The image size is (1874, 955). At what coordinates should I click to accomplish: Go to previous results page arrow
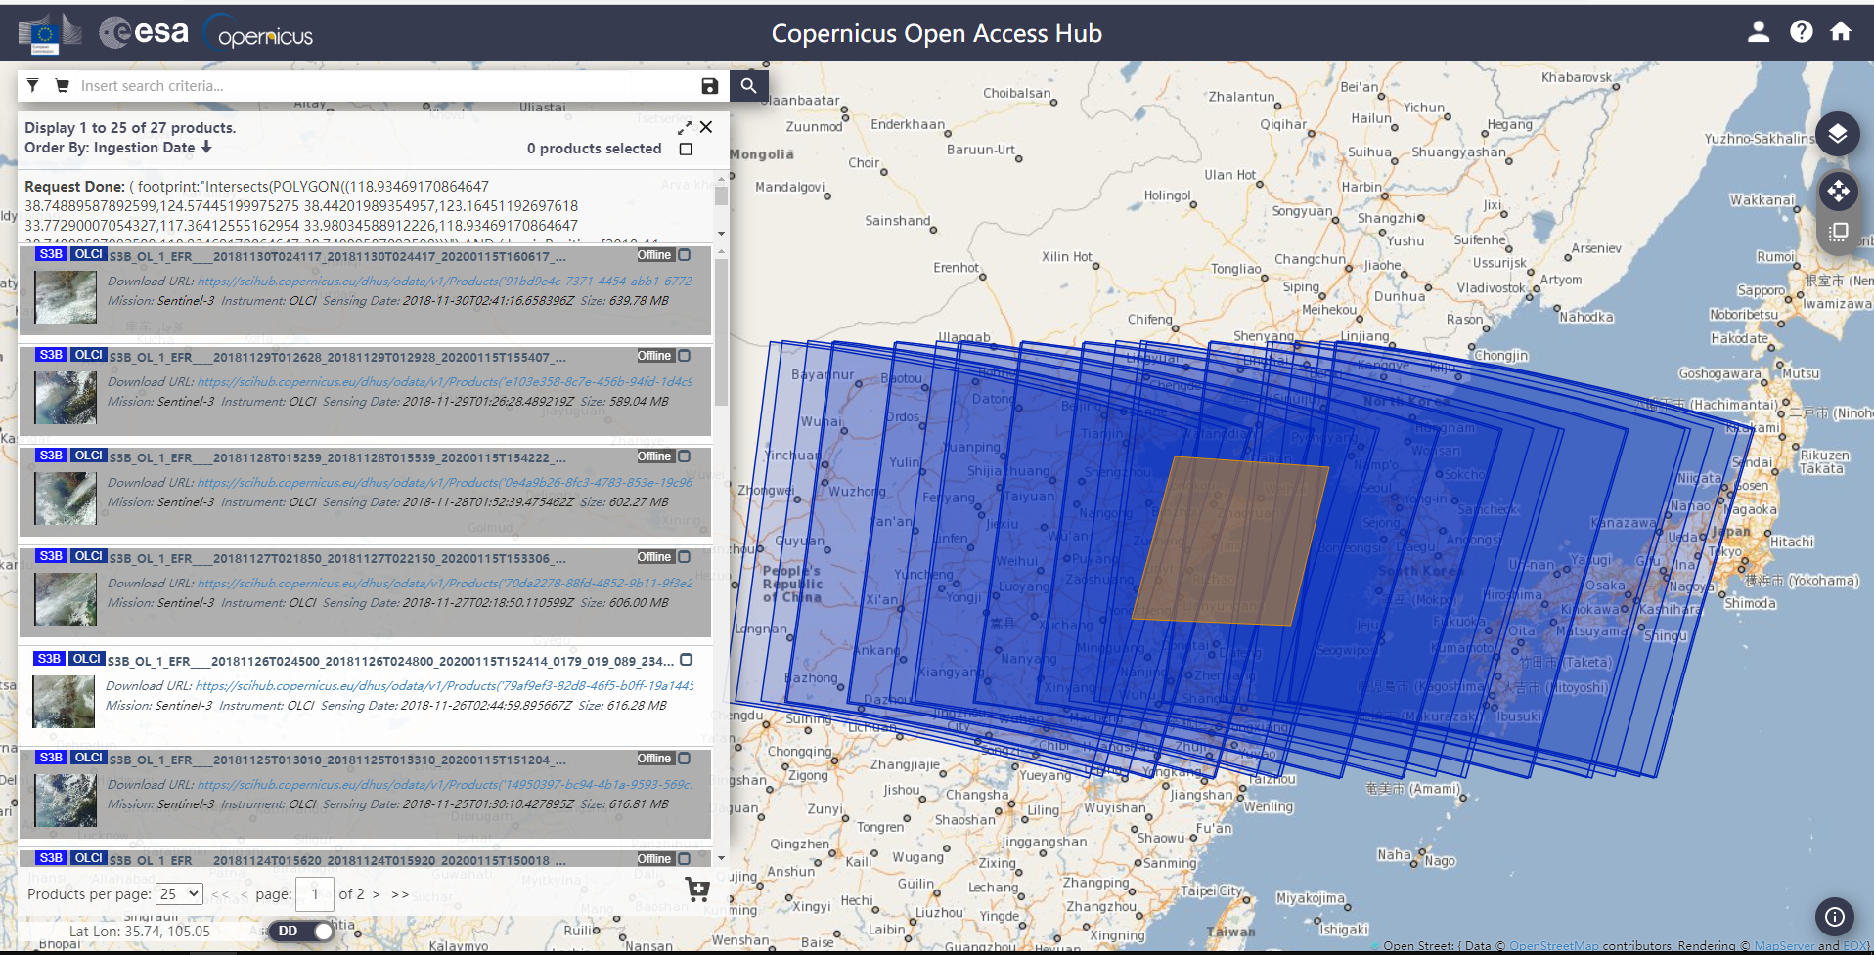pos(244,894)
